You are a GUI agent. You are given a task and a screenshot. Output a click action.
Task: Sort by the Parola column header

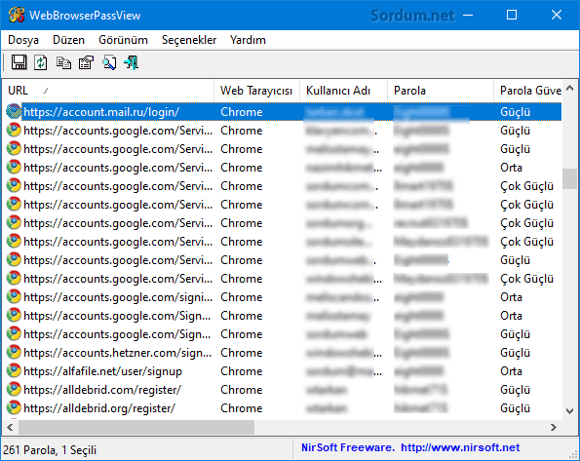pyautogui.click(x=441, y=91)
